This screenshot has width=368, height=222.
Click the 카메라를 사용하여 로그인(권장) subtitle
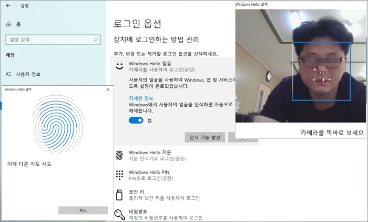click(162, 69)
